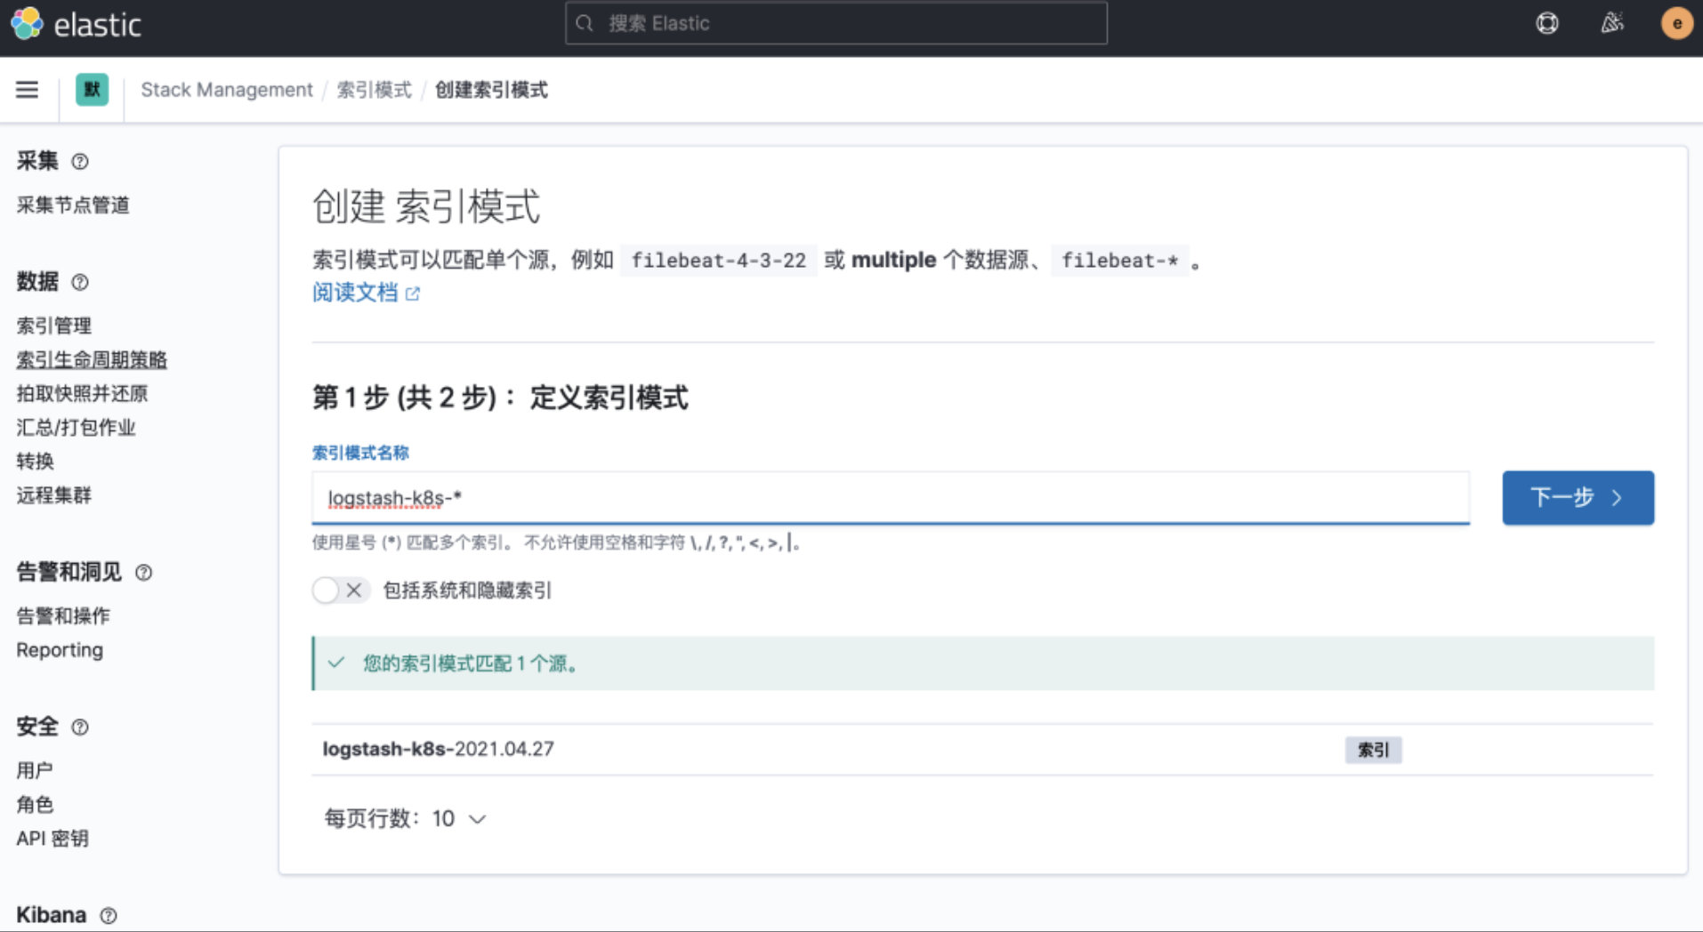Open the newsfeed notifications popup
Image resolution: width=1703 pixels, height=932 pixels.
click(1611, 23)
